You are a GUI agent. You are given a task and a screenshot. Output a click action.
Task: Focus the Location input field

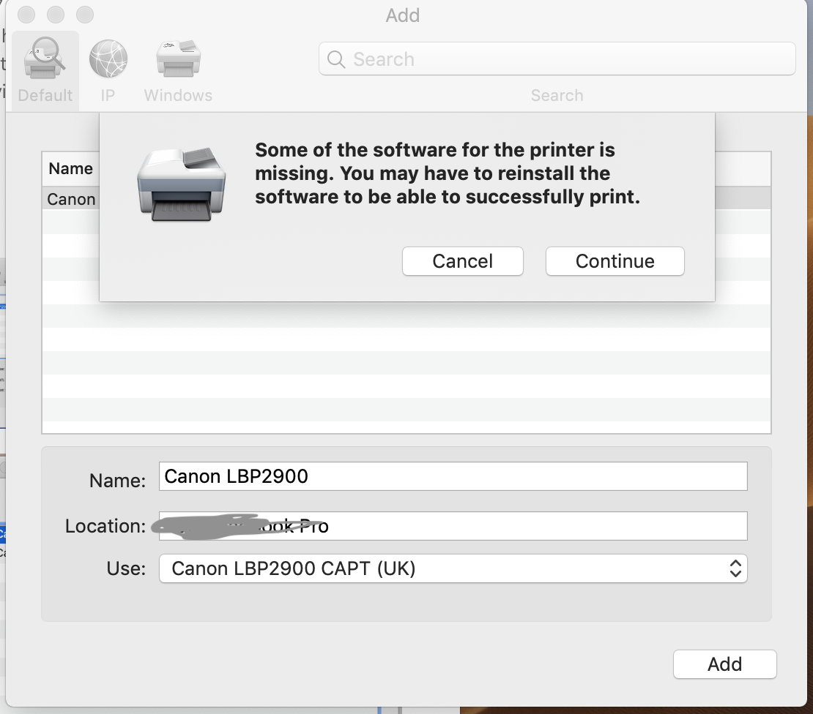tap(453, 526)
